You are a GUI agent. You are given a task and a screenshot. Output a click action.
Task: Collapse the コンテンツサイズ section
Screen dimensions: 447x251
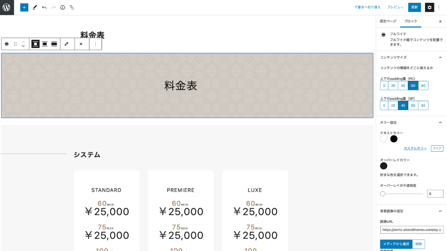pyautogui.click(x=440, y=58)
